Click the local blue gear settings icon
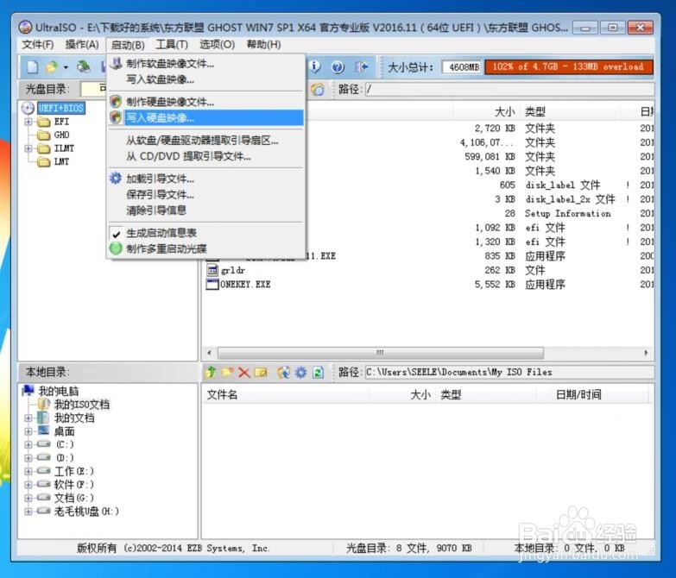Viewport: 676px width, 578px height. pyautogui.click(x=301, y=372)
